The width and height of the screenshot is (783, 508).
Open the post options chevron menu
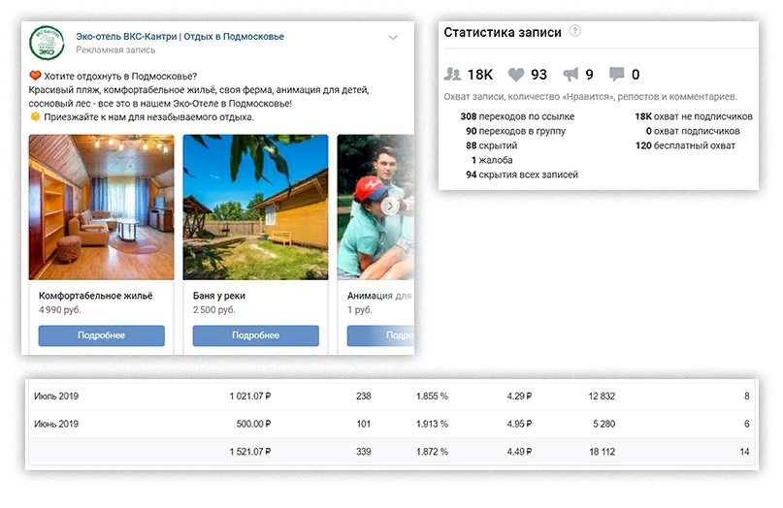[393, 38]
